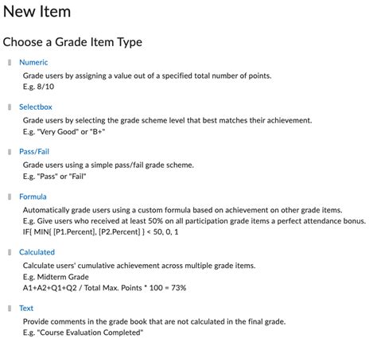Viewport: 377px width, 346px height.
Task: Click the Midterm Grade example line
Action: pyautogui.click(x=56, y=277)
